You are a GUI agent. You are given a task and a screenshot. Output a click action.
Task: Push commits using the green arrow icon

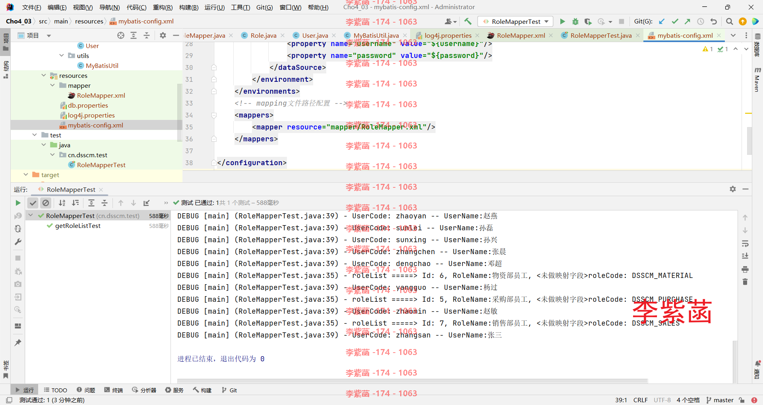(687, 21)
